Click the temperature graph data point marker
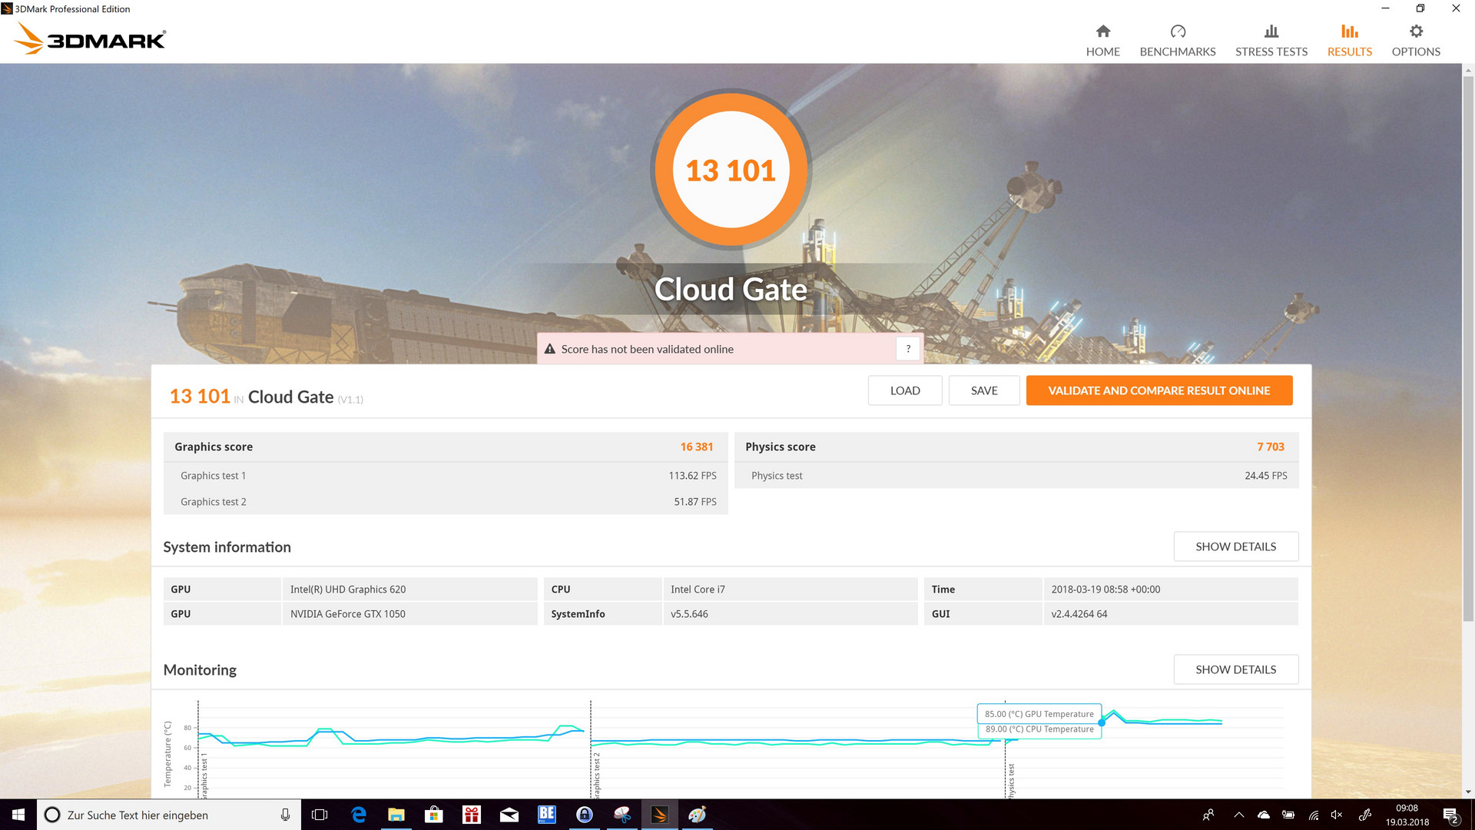Screen dimensions: 1475x830 coord(1102,722)
